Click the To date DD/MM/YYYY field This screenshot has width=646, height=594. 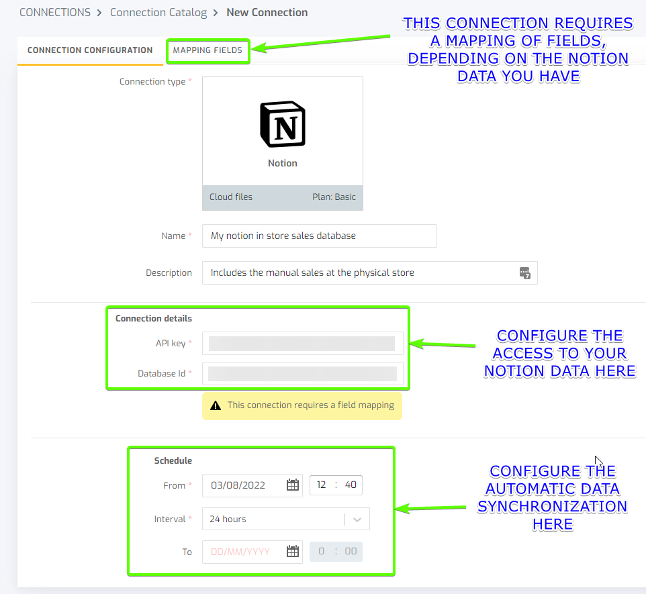click(x=252, y=552)
